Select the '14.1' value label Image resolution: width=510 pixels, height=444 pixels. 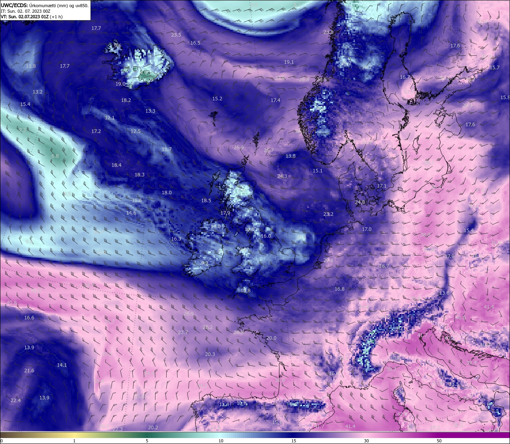pyautogui.click(x=62, y=365)
